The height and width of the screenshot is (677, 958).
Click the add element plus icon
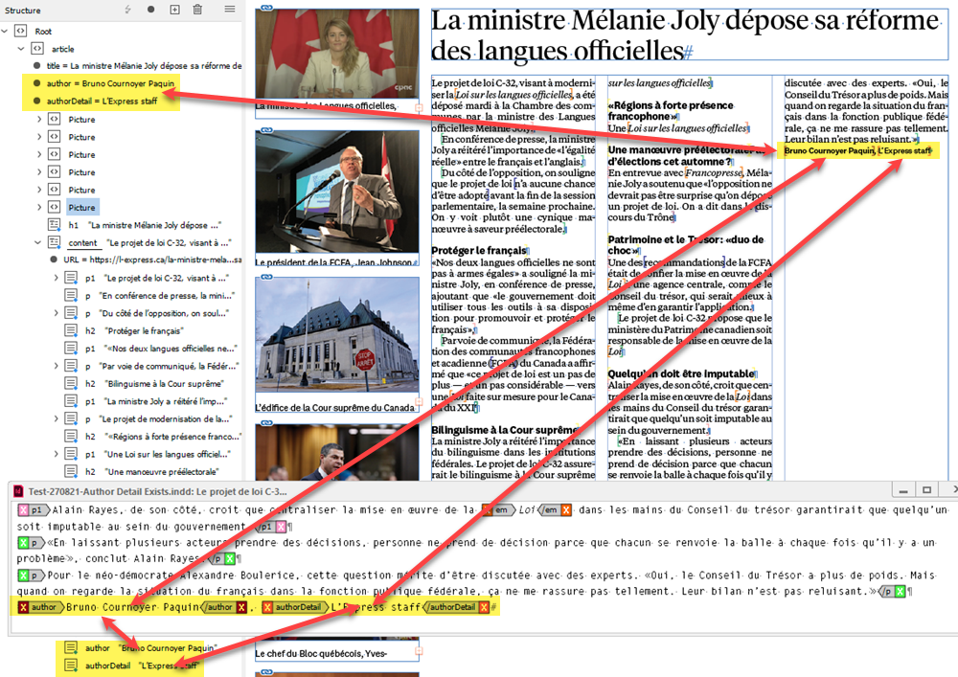pos(174,10)
